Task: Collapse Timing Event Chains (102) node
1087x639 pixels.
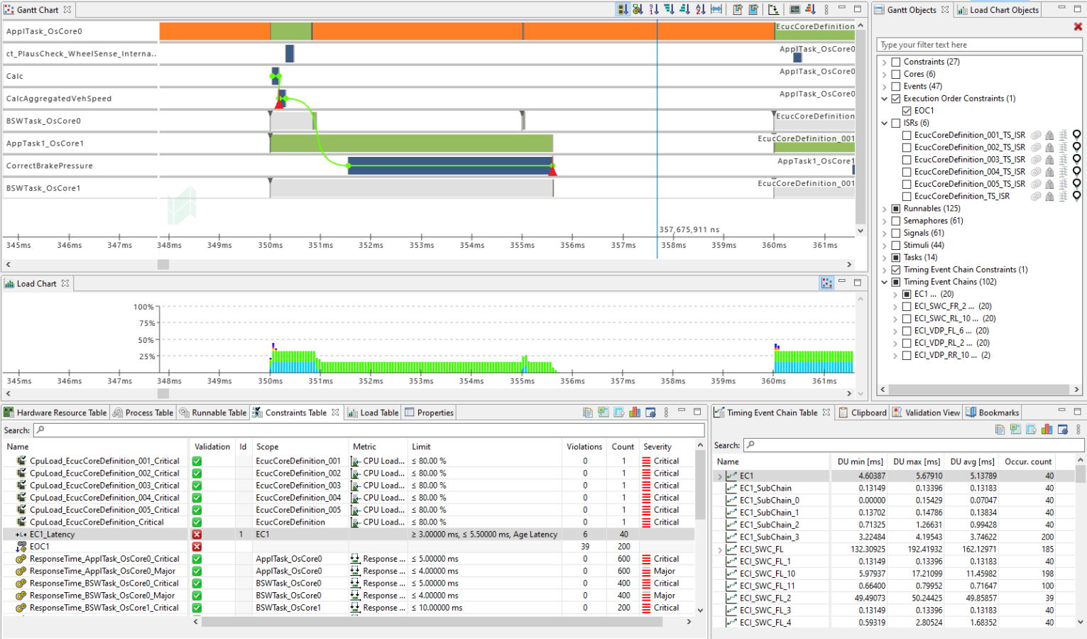Action: [885, 282]
